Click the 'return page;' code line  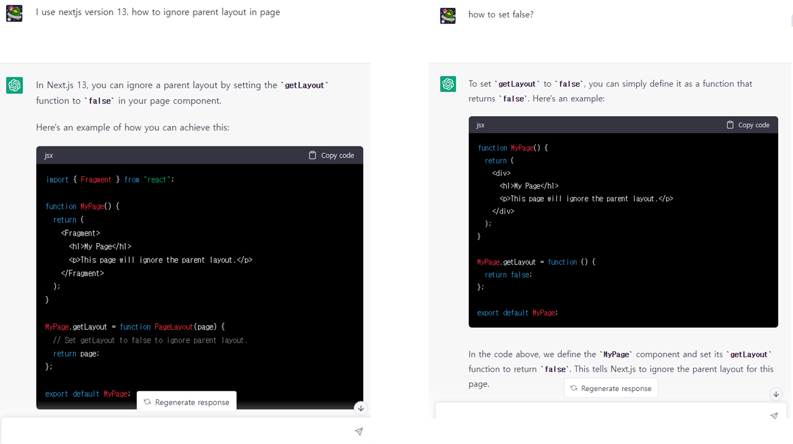[76, 353]
